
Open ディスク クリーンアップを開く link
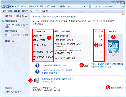[x=17, y=36]
